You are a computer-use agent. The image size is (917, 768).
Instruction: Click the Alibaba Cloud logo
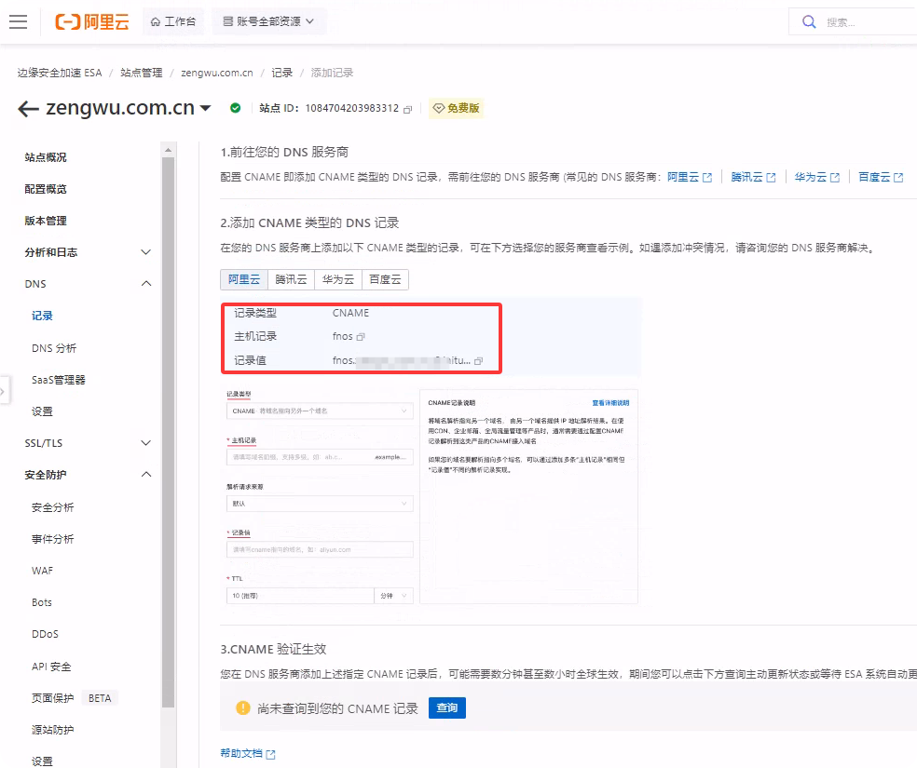pos(92,21)
